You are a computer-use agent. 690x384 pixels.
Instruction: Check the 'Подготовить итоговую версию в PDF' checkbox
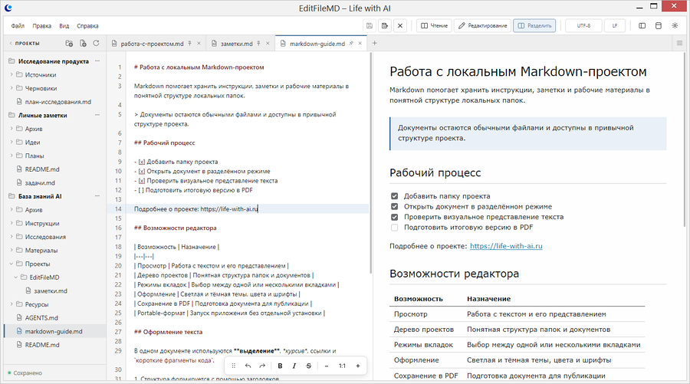click(394, 228)
